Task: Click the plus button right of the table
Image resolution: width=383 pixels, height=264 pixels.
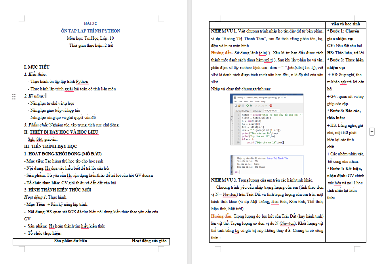Action: 372,131
